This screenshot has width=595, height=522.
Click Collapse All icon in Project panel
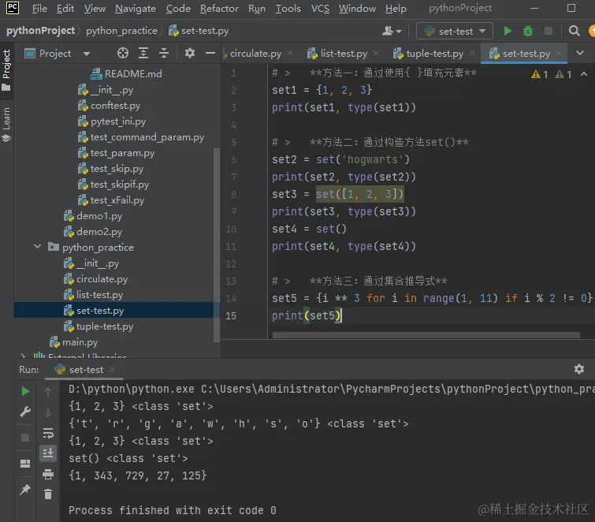click(x=164, y=53)
